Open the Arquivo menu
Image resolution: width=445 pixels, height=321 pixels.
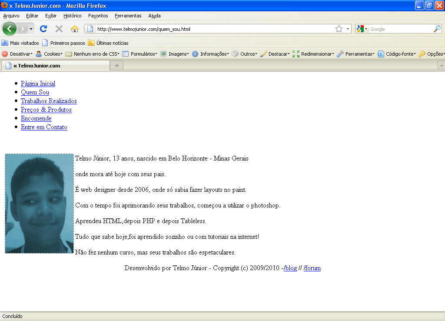pos(11,16)
